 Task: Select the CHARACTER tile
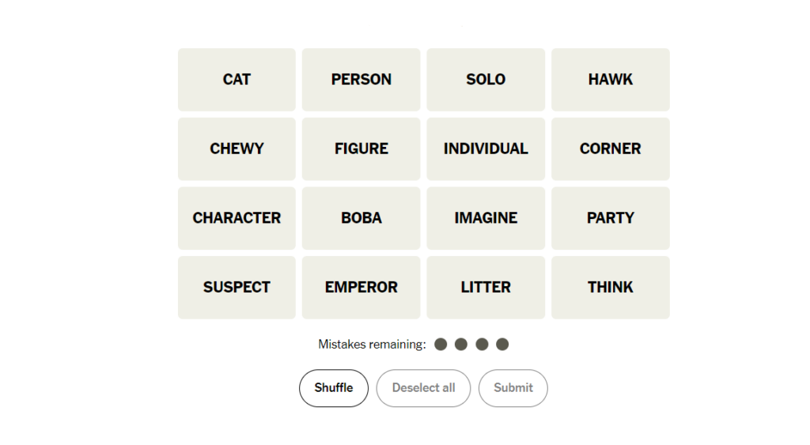click(x=237, y=217)
